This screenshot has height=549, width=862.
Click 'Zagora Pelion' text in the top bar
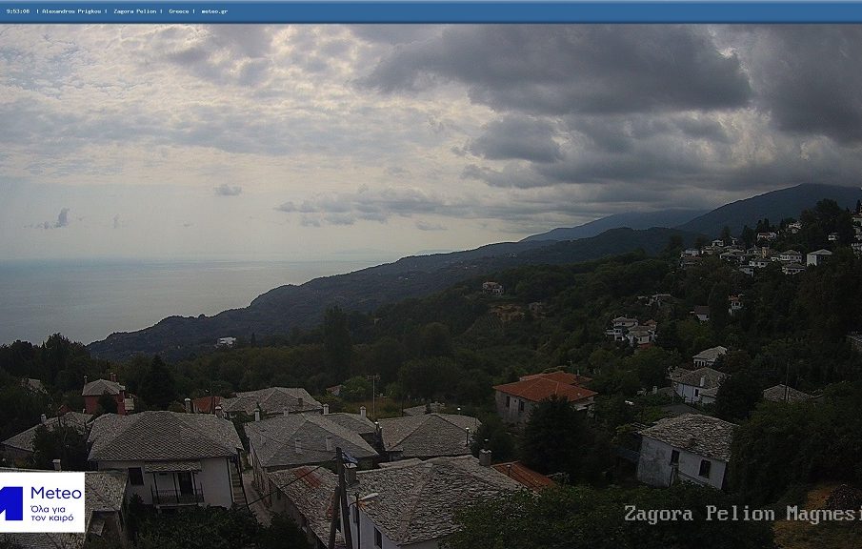tap(134, 11)
